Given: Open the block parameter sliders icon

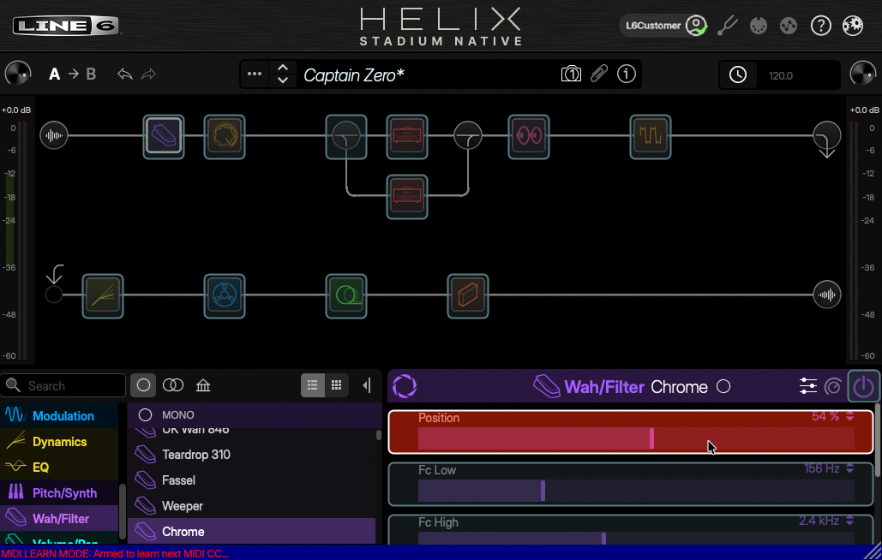Looking at the screenshot, I should click(807, 386).
